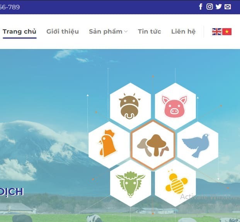
Task: Click the email envelope icon
Action: [x=228, y=7]
